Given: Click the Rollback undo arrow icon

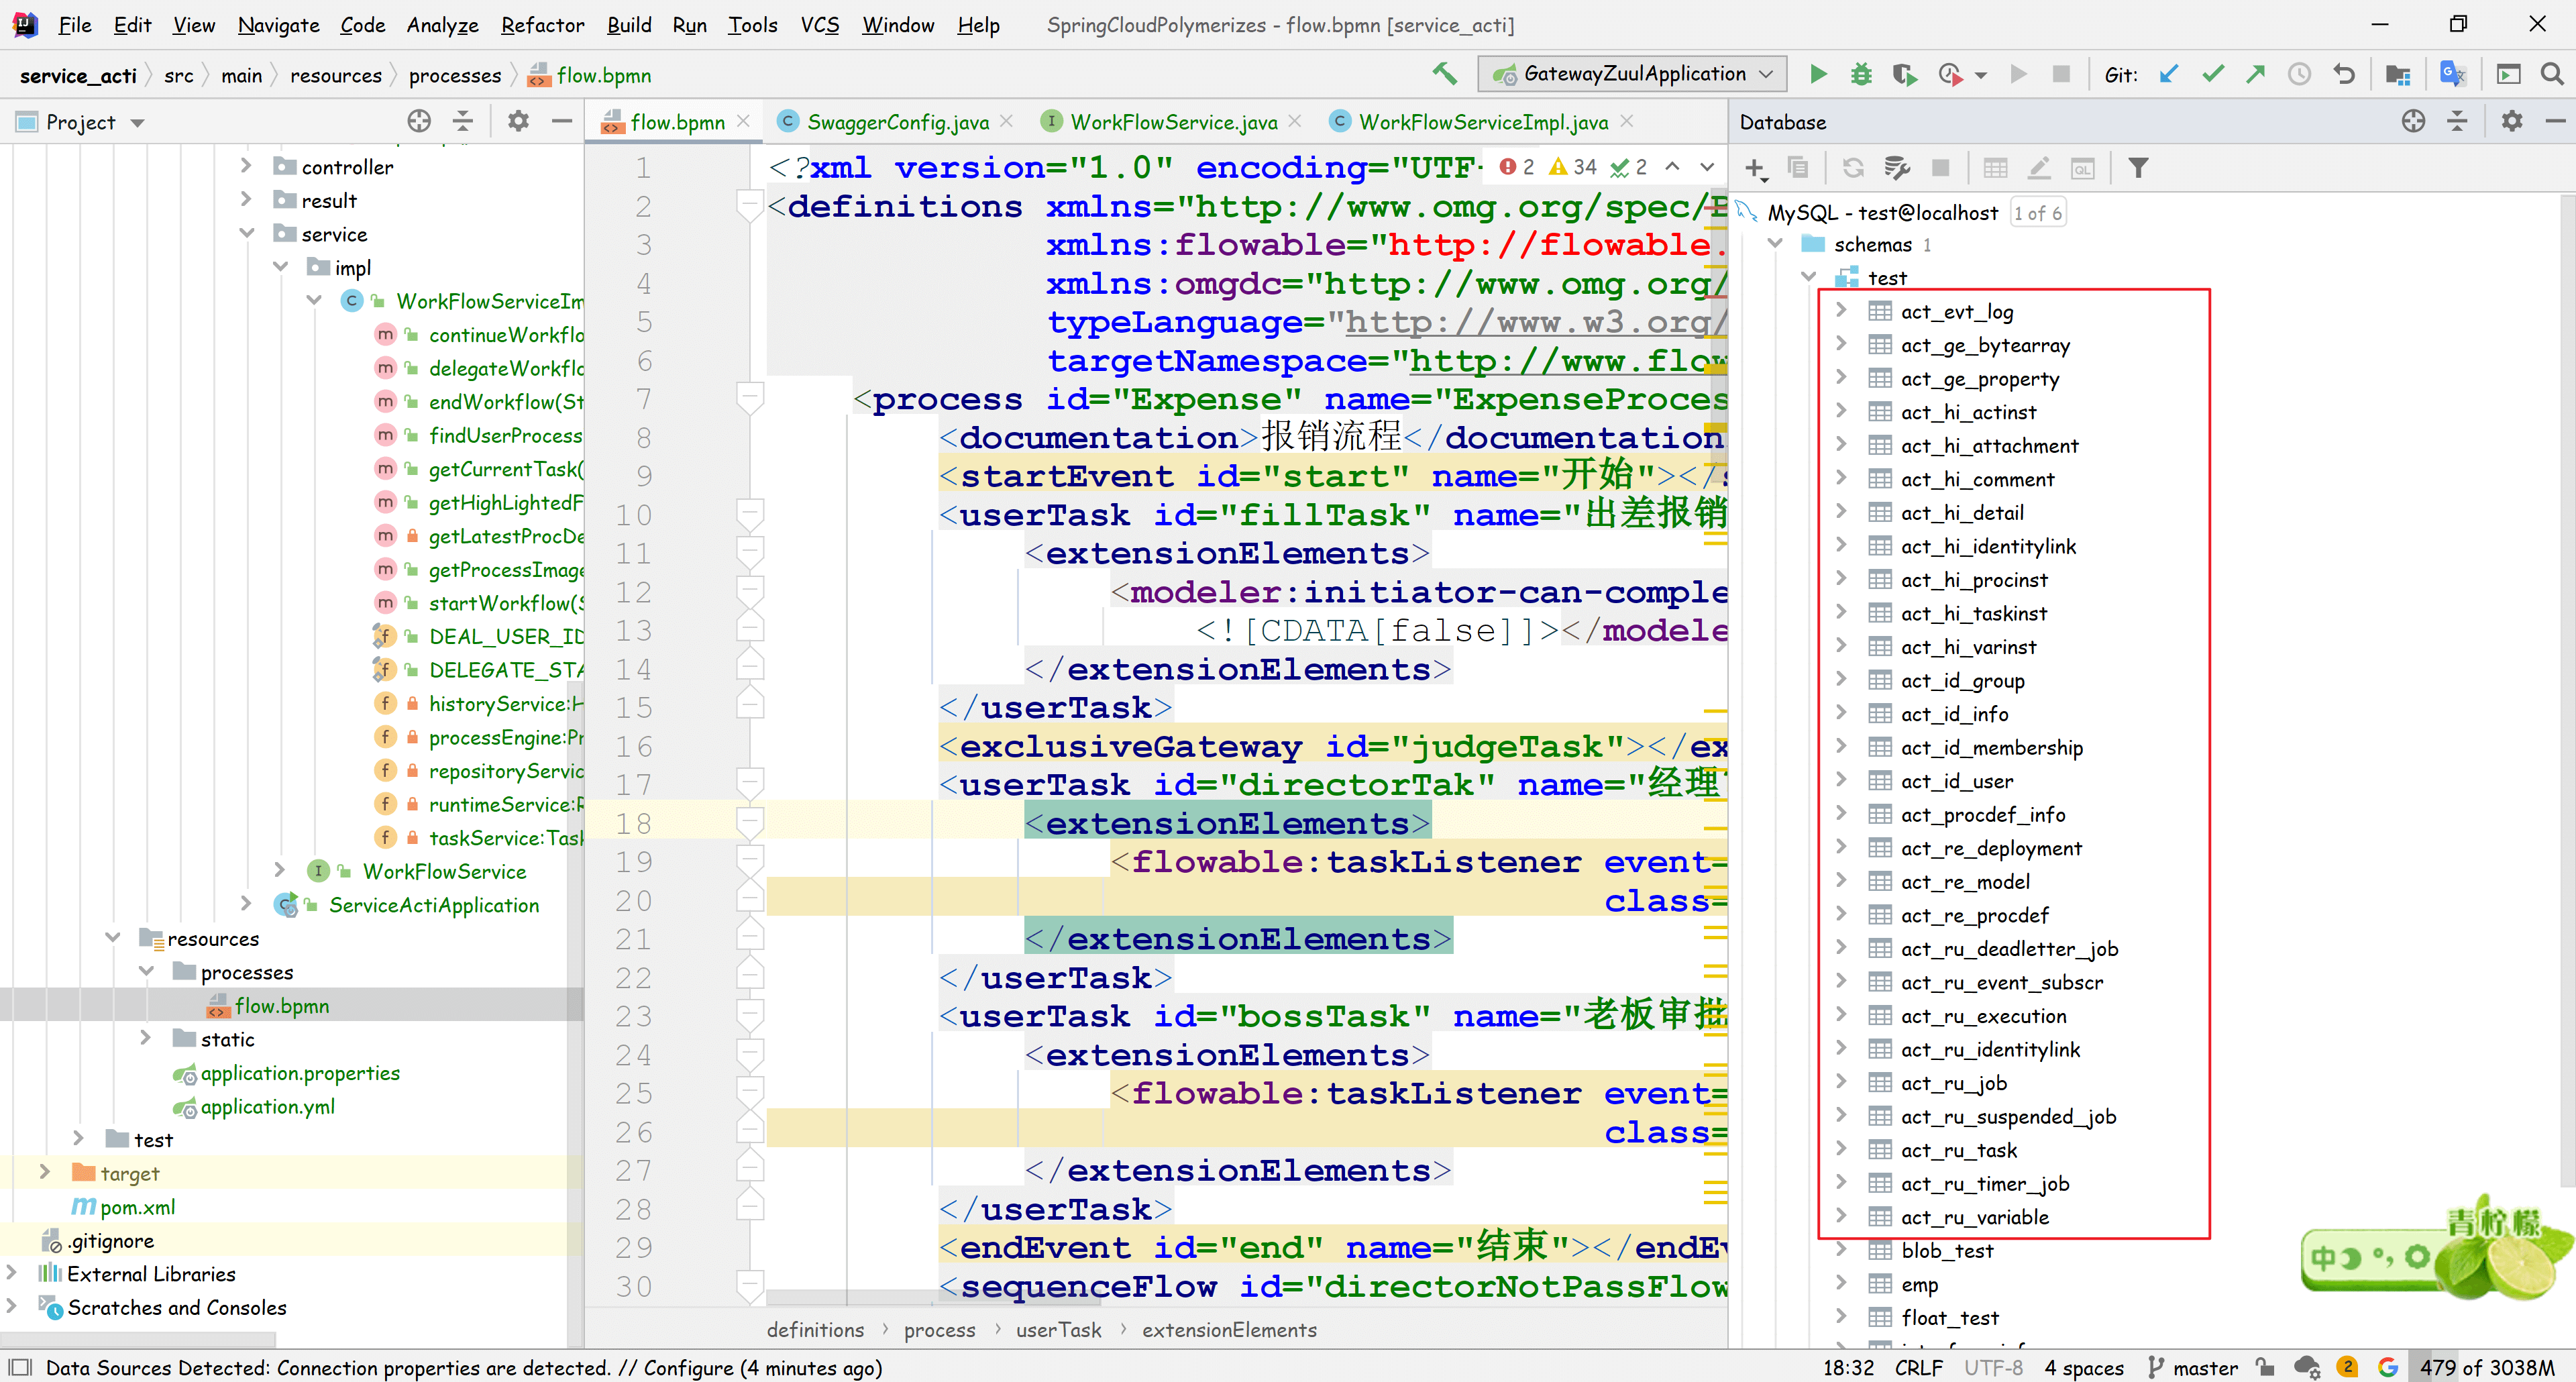Looking at the screenshot, I should coord(2343,74).
